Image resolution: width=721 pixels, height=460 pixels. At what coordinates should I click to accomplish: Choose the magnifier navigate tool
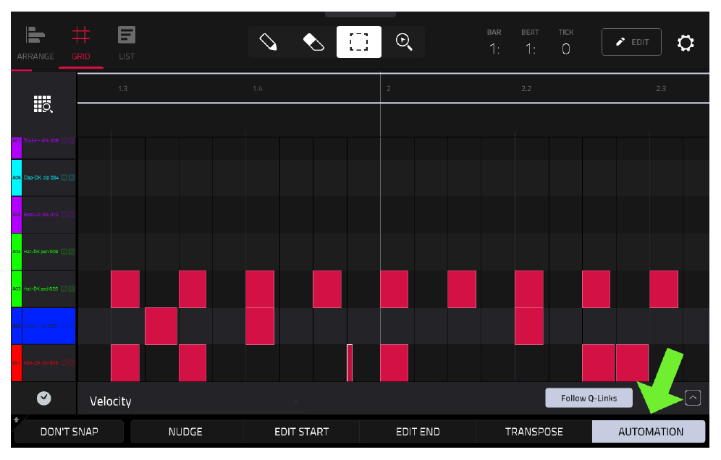[404, 42]
